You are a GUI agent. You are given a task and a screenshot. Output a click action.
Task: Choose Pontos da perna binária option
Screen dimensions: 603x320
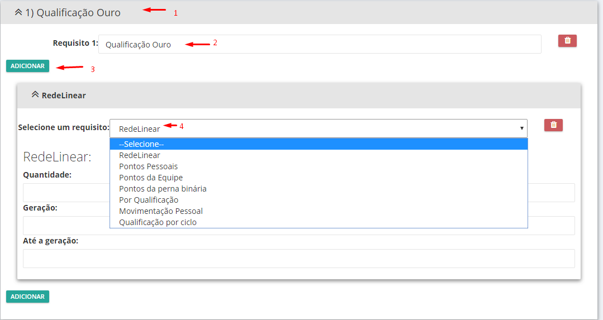click(x=319, y=189)
